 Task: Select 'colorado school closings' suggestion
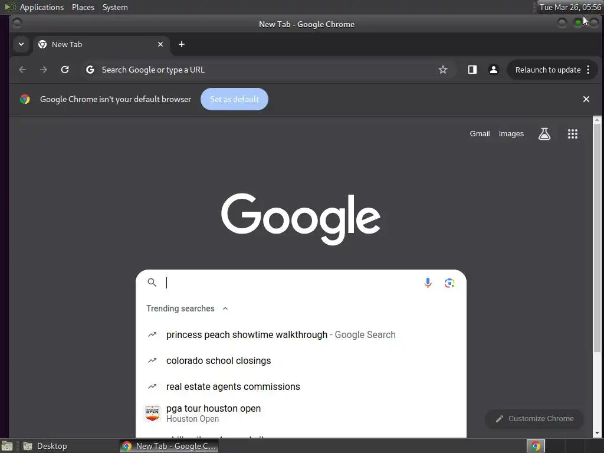(x=301, y=360)
